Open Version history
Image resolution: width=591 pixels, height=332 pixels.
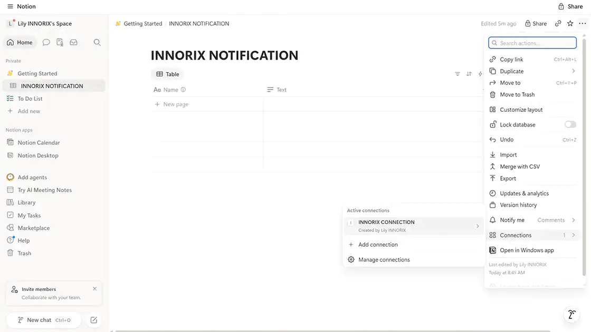pos(532,205)
